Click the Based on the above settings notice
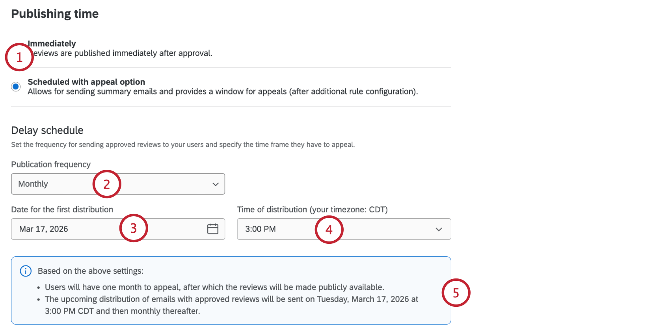This screenshot has width=670, height=334. [x=90, y=271]
